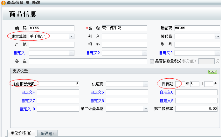
Task: Click the 提前报警天数 field
Action: coord(58,84)
